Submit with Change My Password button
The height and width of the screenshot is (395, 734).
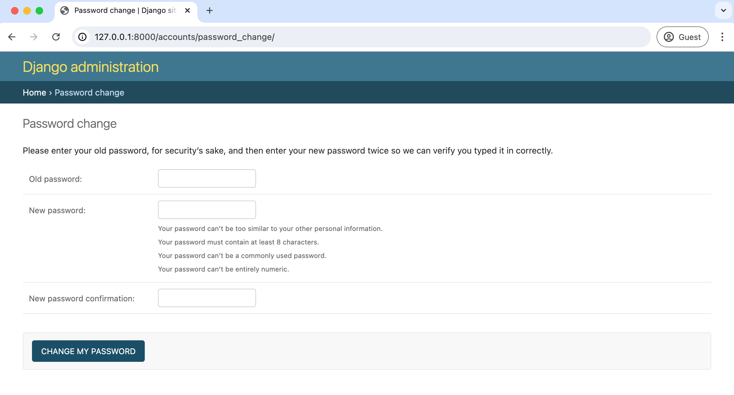[x=88, y=351]
